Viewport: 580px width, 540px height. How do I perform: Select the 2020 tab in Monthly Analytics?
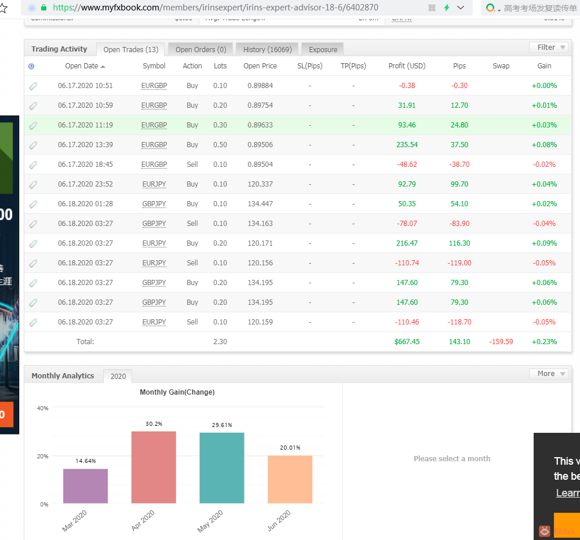[x=118, y=376]
